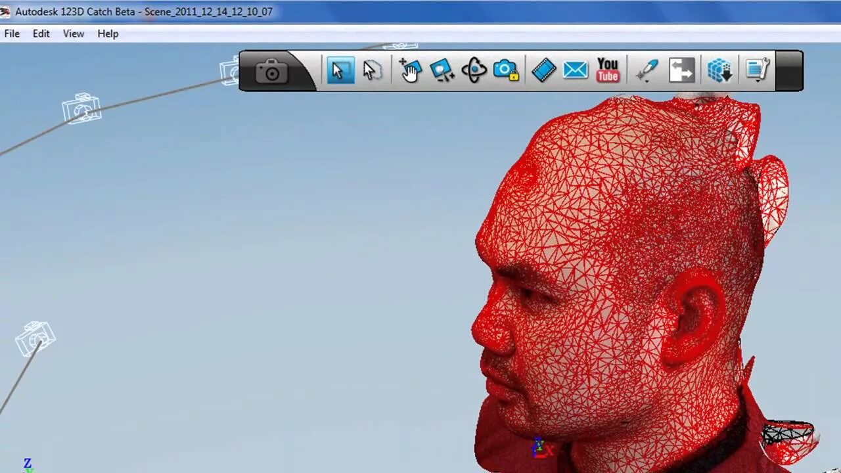Image resolution: width=841 pixels, height=473 pixels.
Task: Click the arrows swap icon
Action: (x=682, y=70)
